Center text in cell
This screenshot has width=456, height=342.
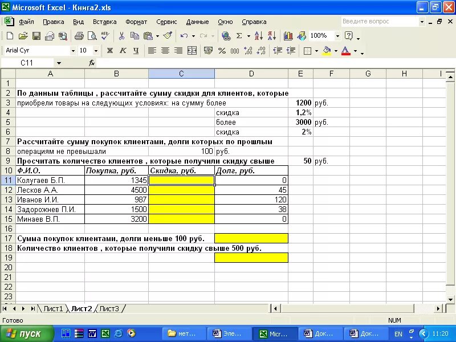(x=165, y=51)
